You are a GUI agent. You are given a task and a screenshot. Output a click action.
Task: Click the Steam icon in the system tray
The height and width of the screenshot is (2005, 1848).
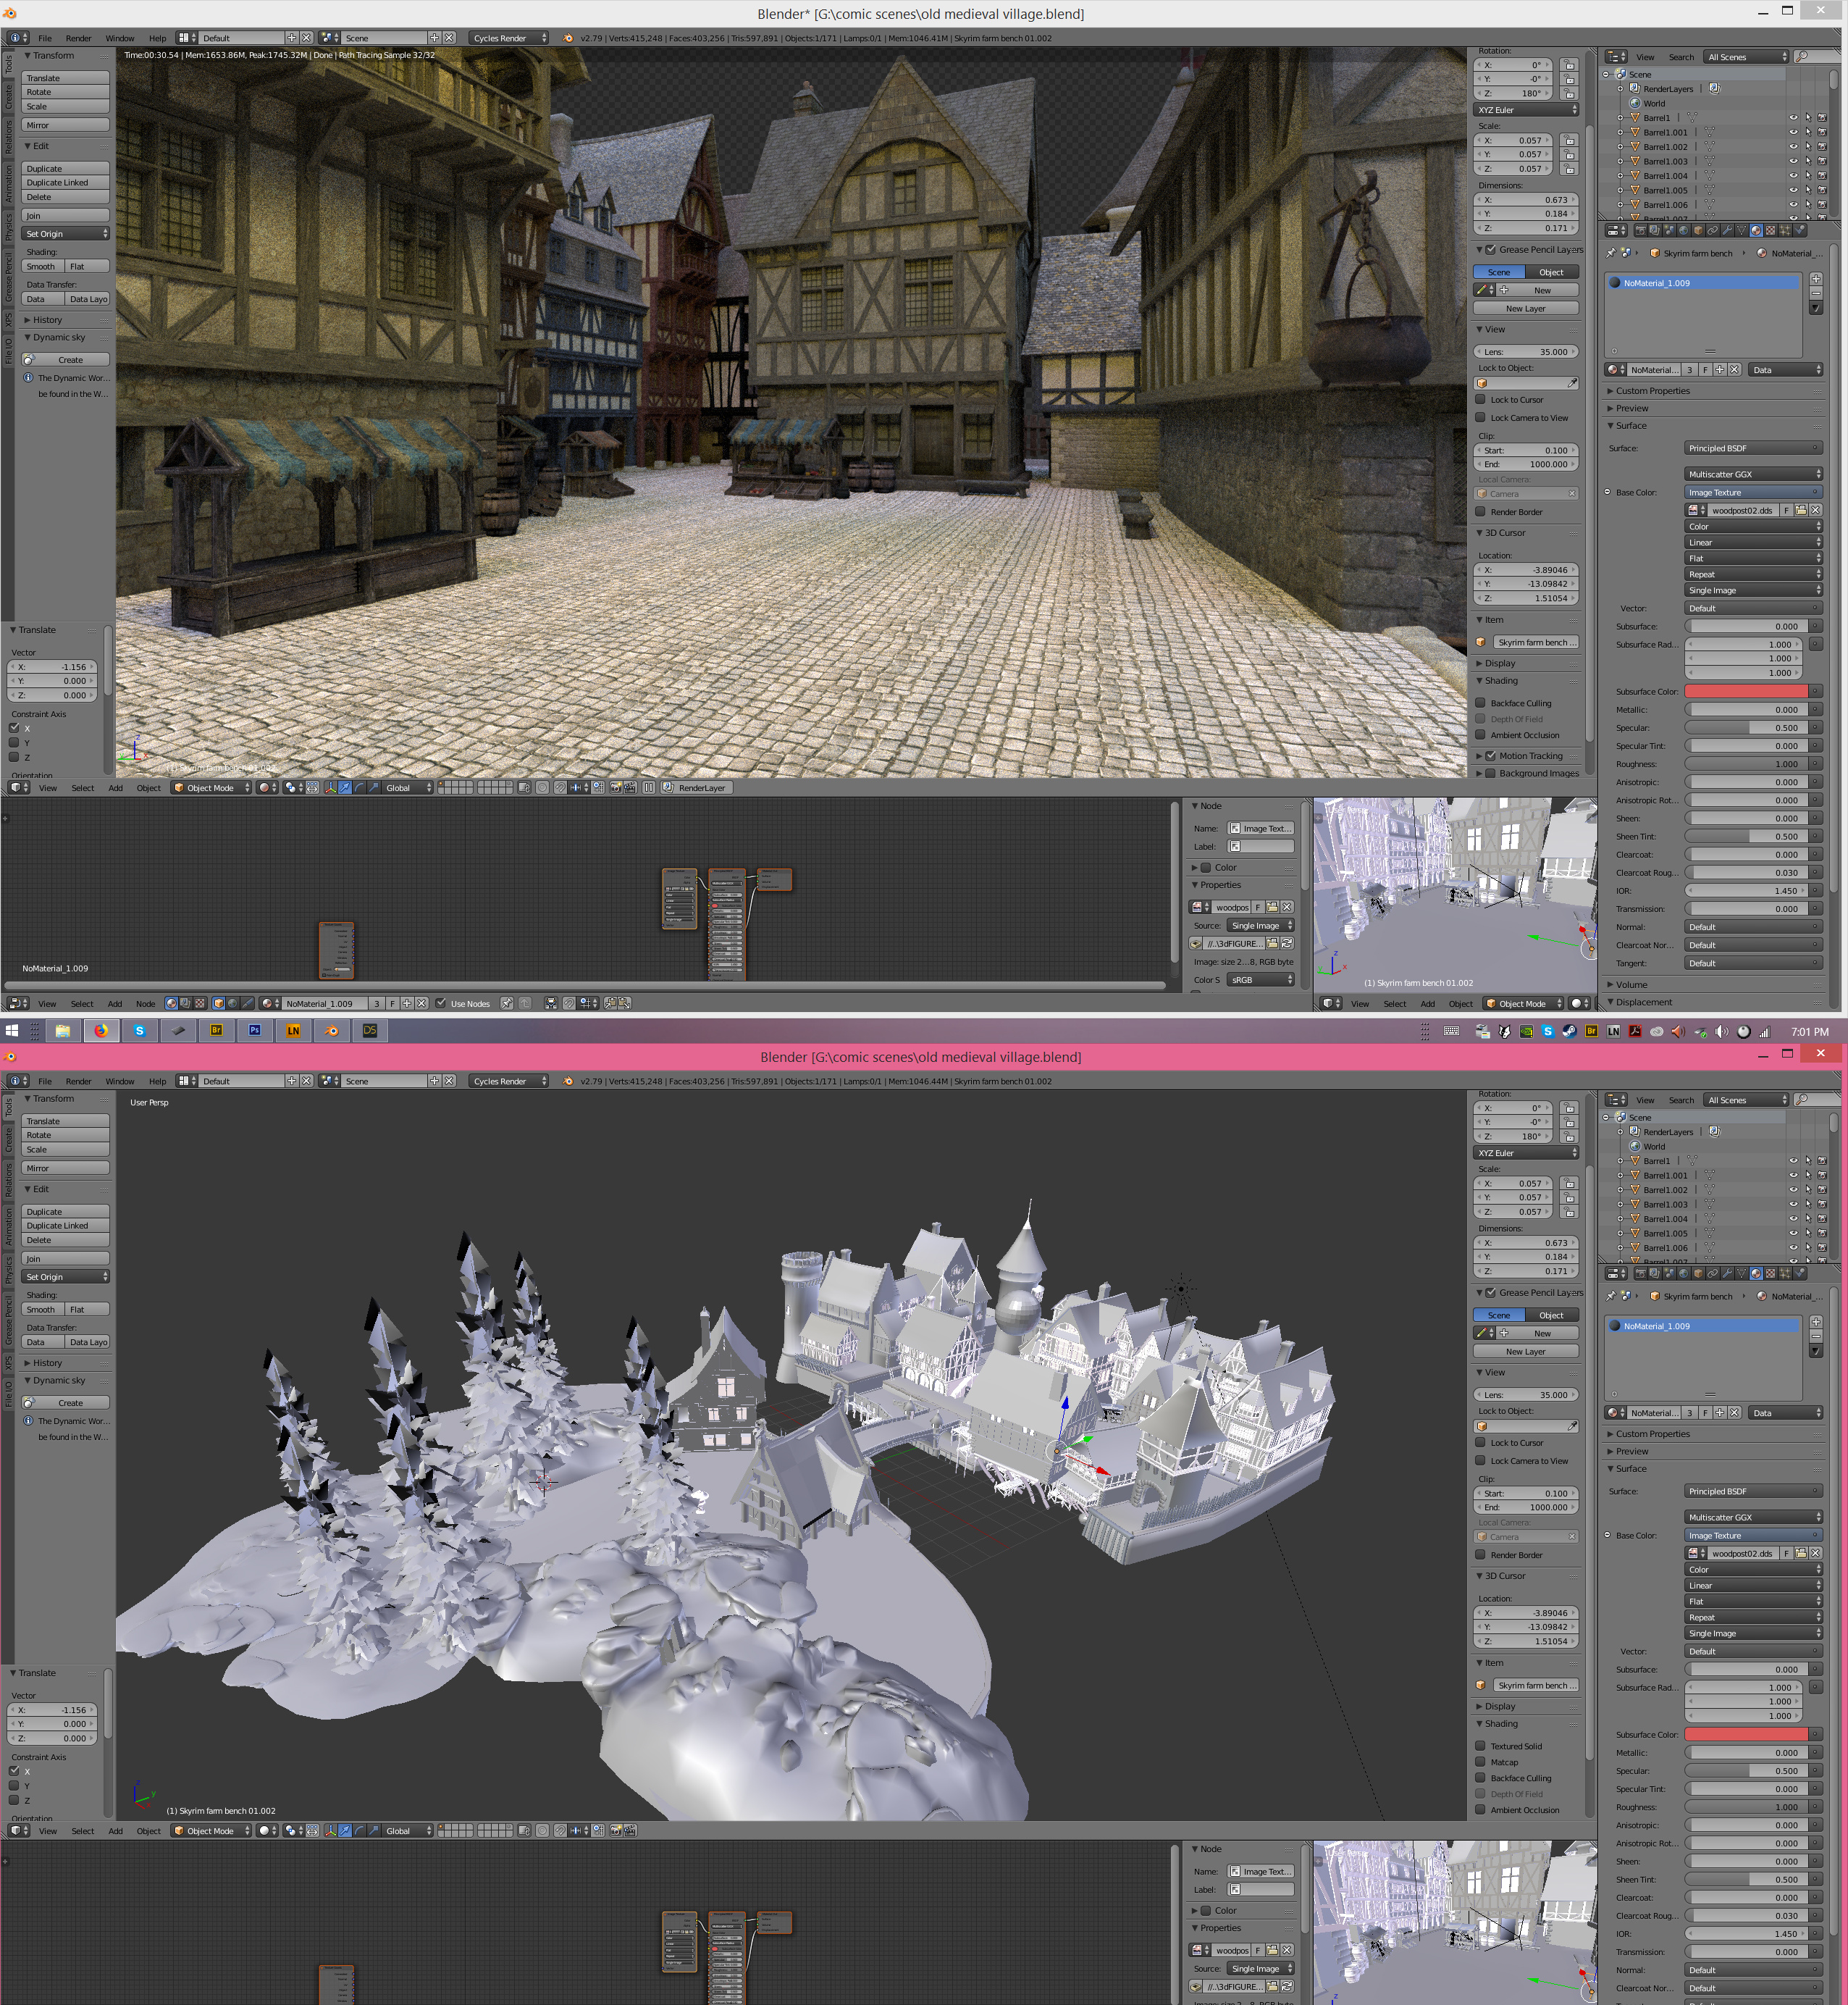(x=1569, y=1031)
